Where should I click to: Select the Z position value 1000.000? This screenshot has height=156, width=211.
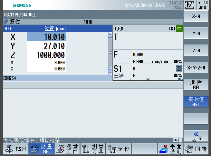click(x=46, y=55)
